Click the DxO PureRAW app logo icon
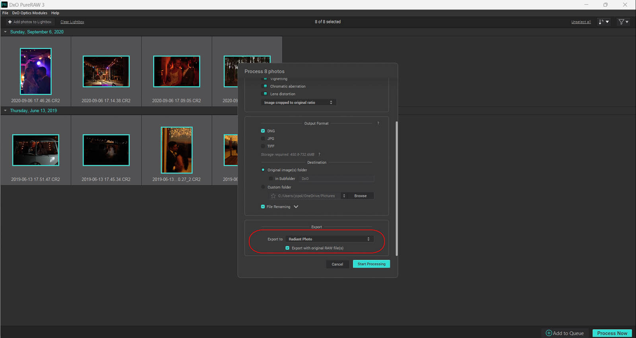Viewport: 636px width, 338px height. pos(4,5)
